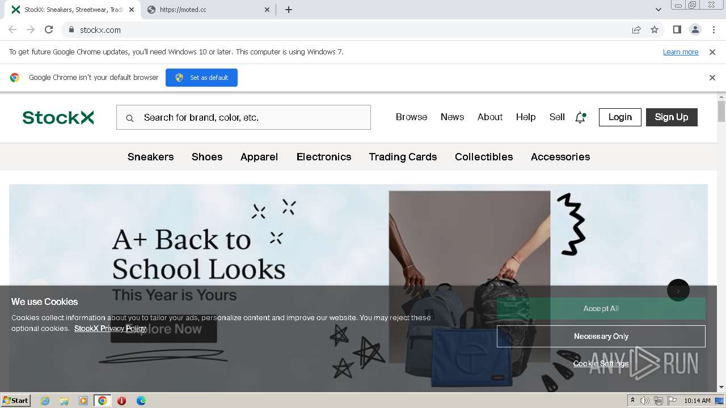The image size is (726, 408).
Task: Open the Collectibles category
Action: click(x=484, y=157)
